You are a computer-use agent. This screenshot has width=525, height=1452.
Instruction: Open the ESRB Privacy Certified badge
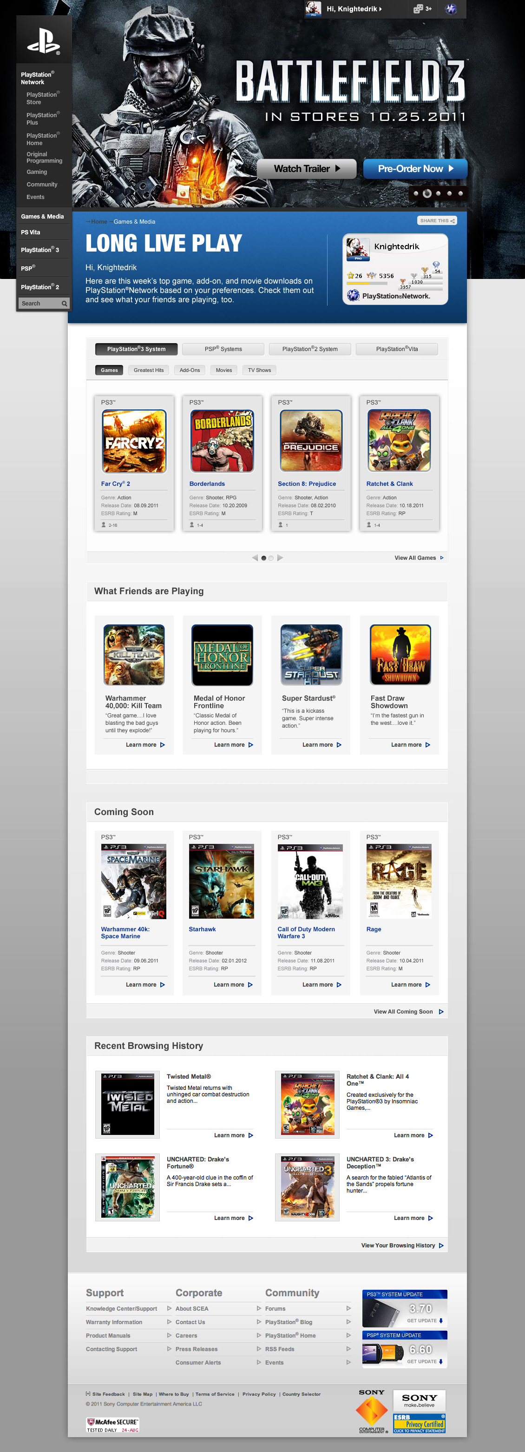419,1423
